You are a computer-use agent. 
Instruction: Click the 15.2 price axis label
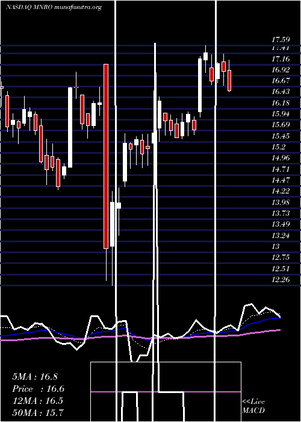278,147
